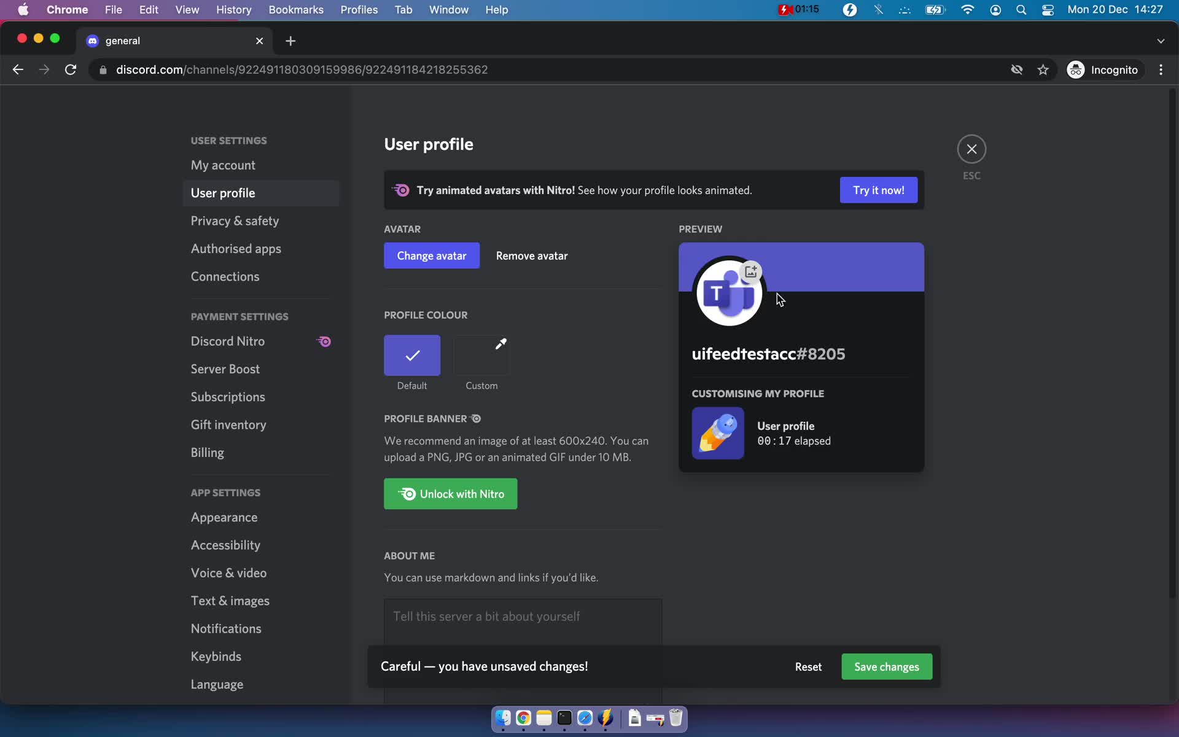This screenshot has width=1179, height=737.
Task: Click the Remove avatar link
Action: coord(531,257)
